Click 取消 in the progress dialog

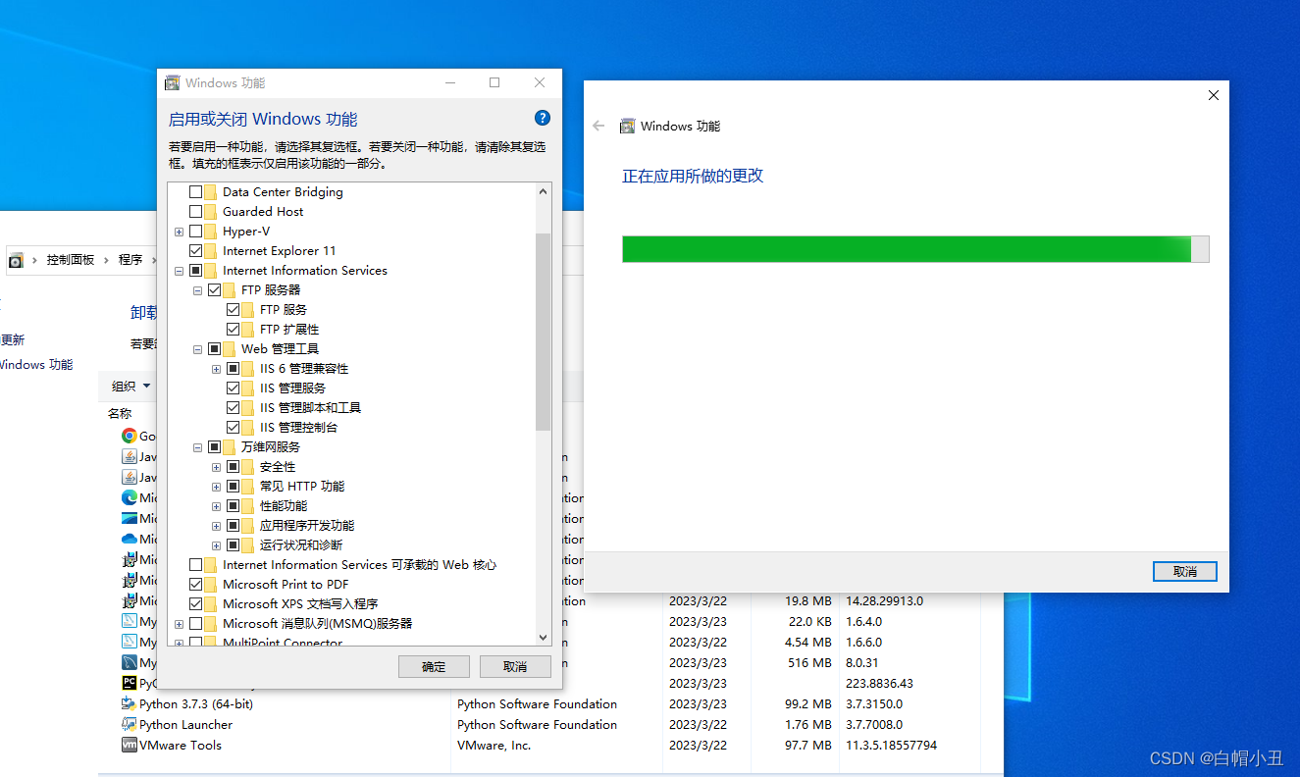(1185, 571)
